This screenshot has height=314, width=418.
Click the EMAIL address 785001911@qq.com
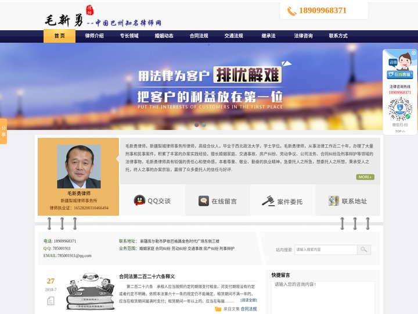point(74,255)
